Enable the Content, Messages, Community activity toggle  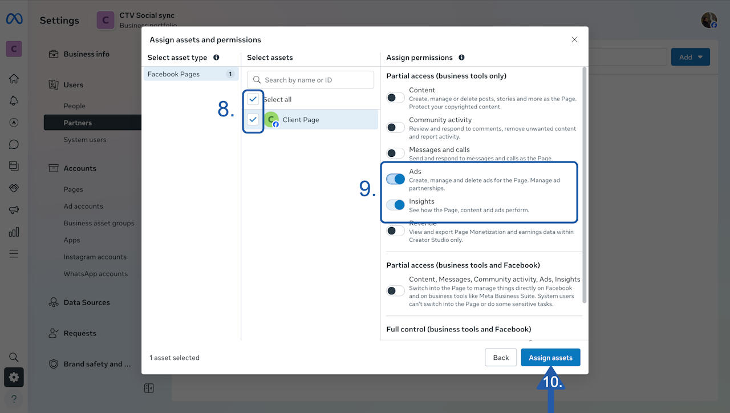pos(396,291)
